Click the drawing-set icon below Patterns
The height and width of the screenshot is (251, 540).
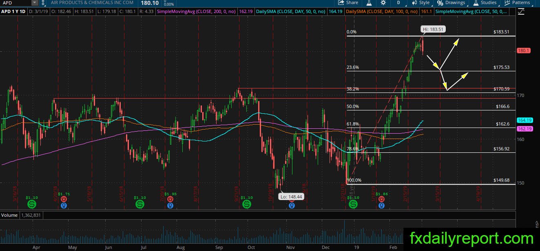[x=521, y=11]
